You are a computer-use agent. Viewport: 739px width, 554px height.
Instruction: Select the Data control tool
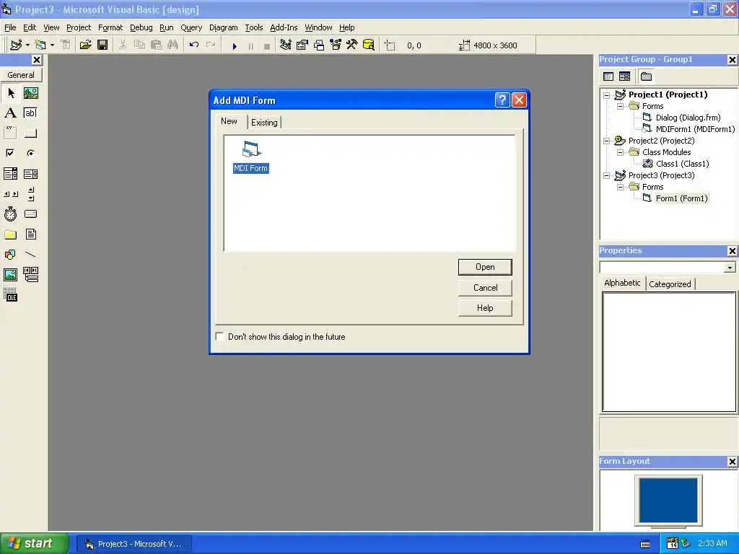tap(30, 274)
